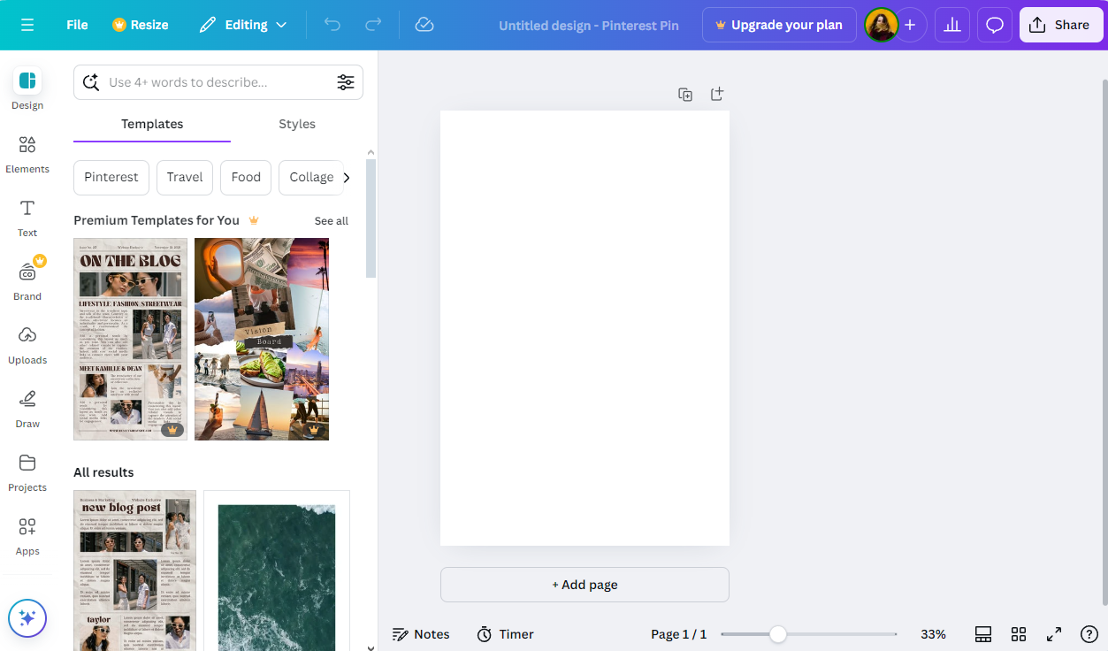Add collaborators with the plus icon
Screen dimensions: 1108x651
(x=910, y=25)
